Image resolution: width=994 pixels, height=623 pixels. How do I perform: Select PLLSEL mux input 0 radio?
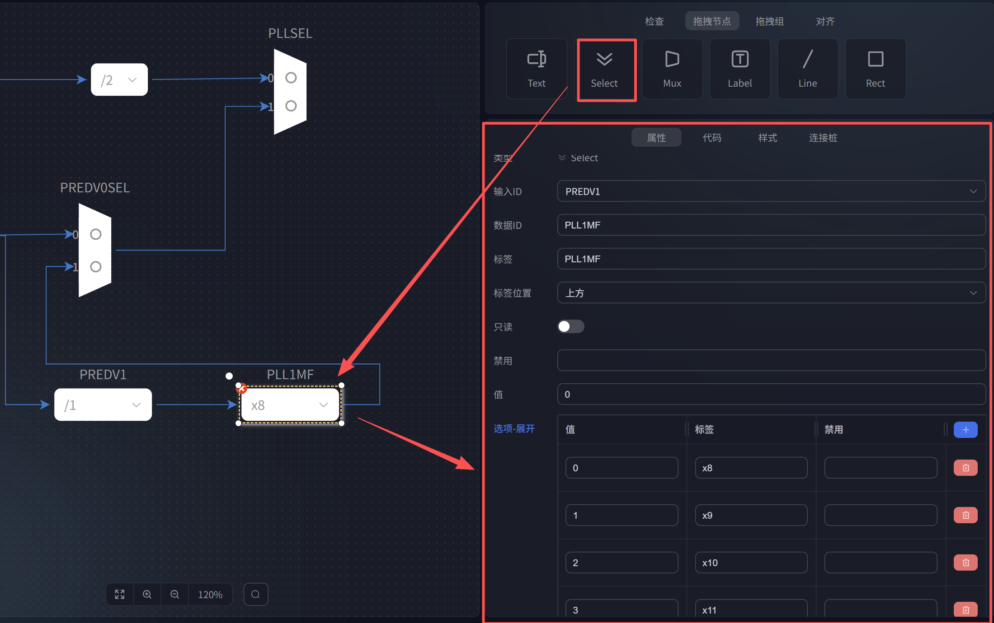click(x=291, y=78)
